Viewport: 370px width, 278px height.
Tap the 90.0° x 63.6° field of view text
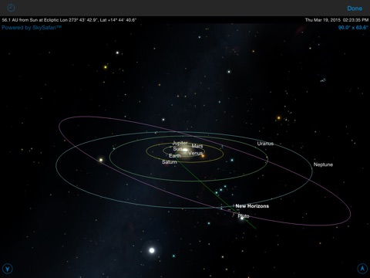[x=353, y=28]
